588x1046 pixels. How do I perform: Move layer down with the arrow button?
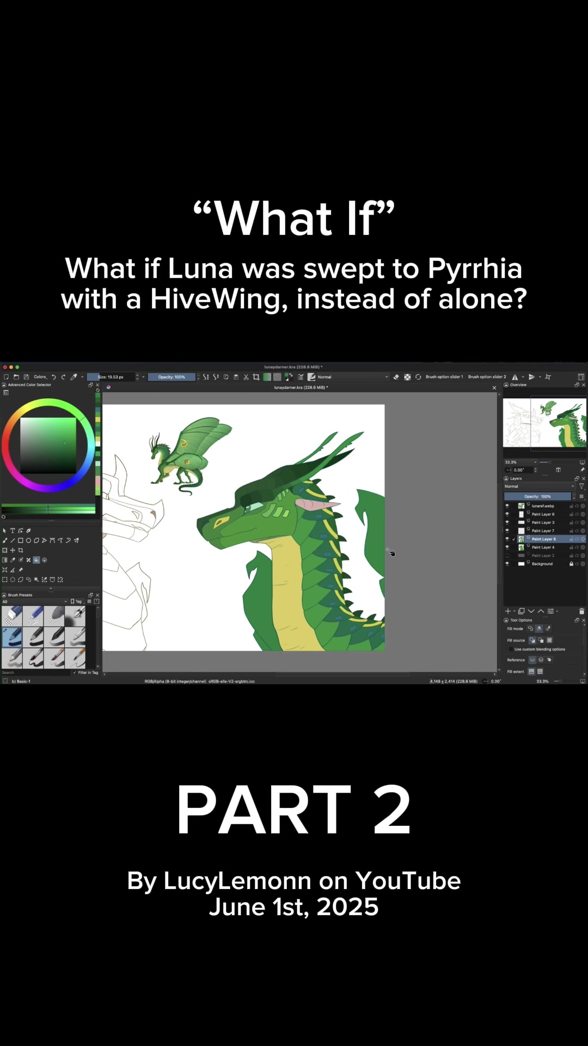pos(531,611)
